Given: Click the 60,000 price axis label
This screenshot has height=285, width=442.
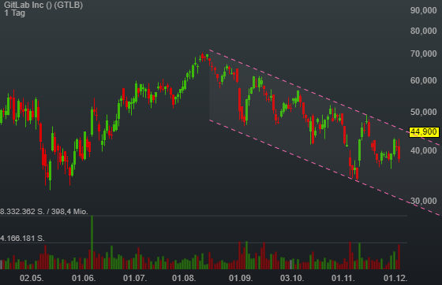Looking at the screenshot, I should coord(423,80).
